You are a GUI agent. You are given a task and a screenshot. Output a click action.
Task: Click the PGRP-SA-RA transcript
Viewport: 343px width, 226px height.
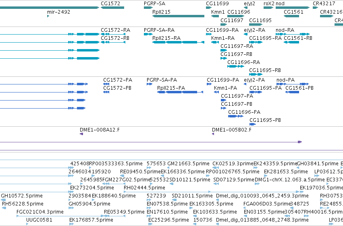point(148,34)
